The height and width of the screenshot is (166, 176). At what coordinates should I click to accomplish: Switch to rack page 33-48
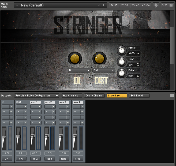[x=135, y=5]
